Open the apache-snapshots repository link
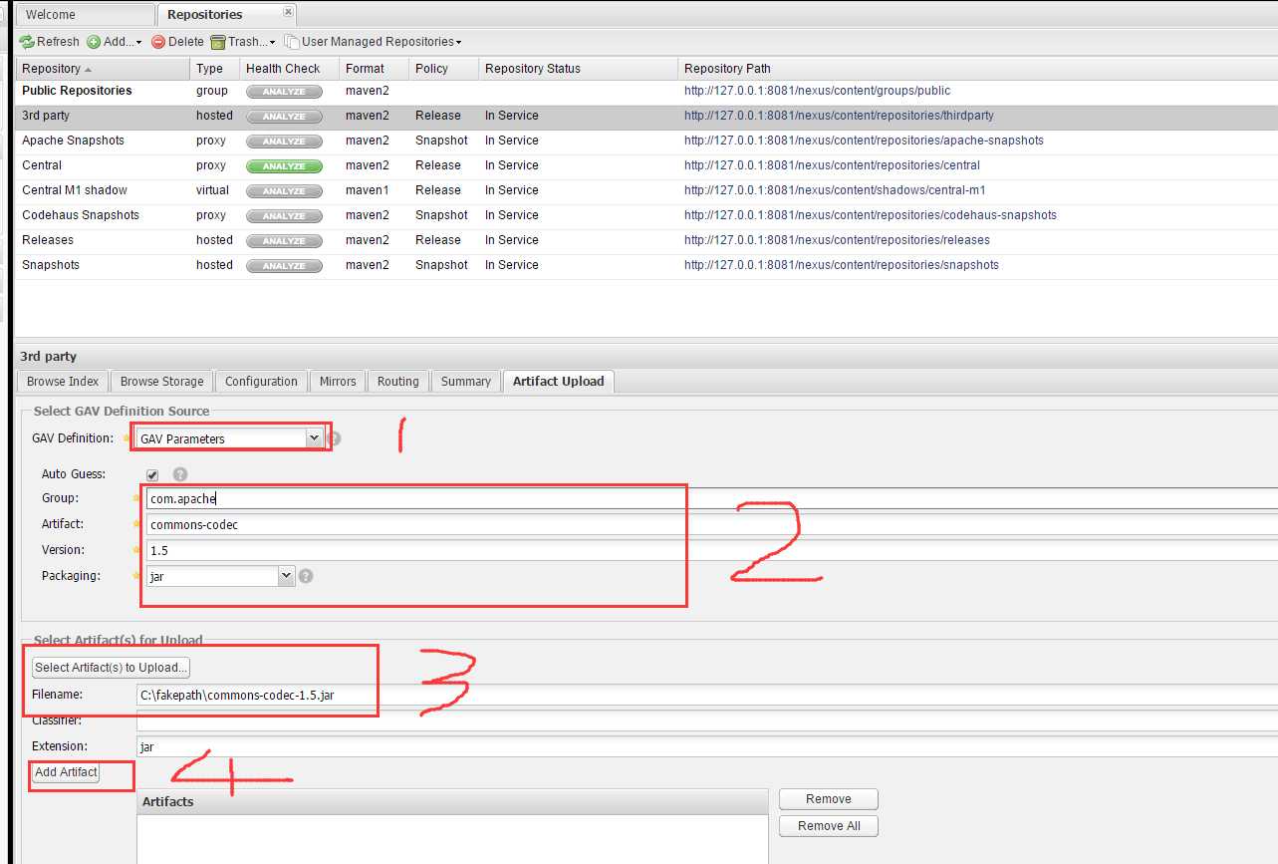The image size is (1278, 864). point(864,141)
